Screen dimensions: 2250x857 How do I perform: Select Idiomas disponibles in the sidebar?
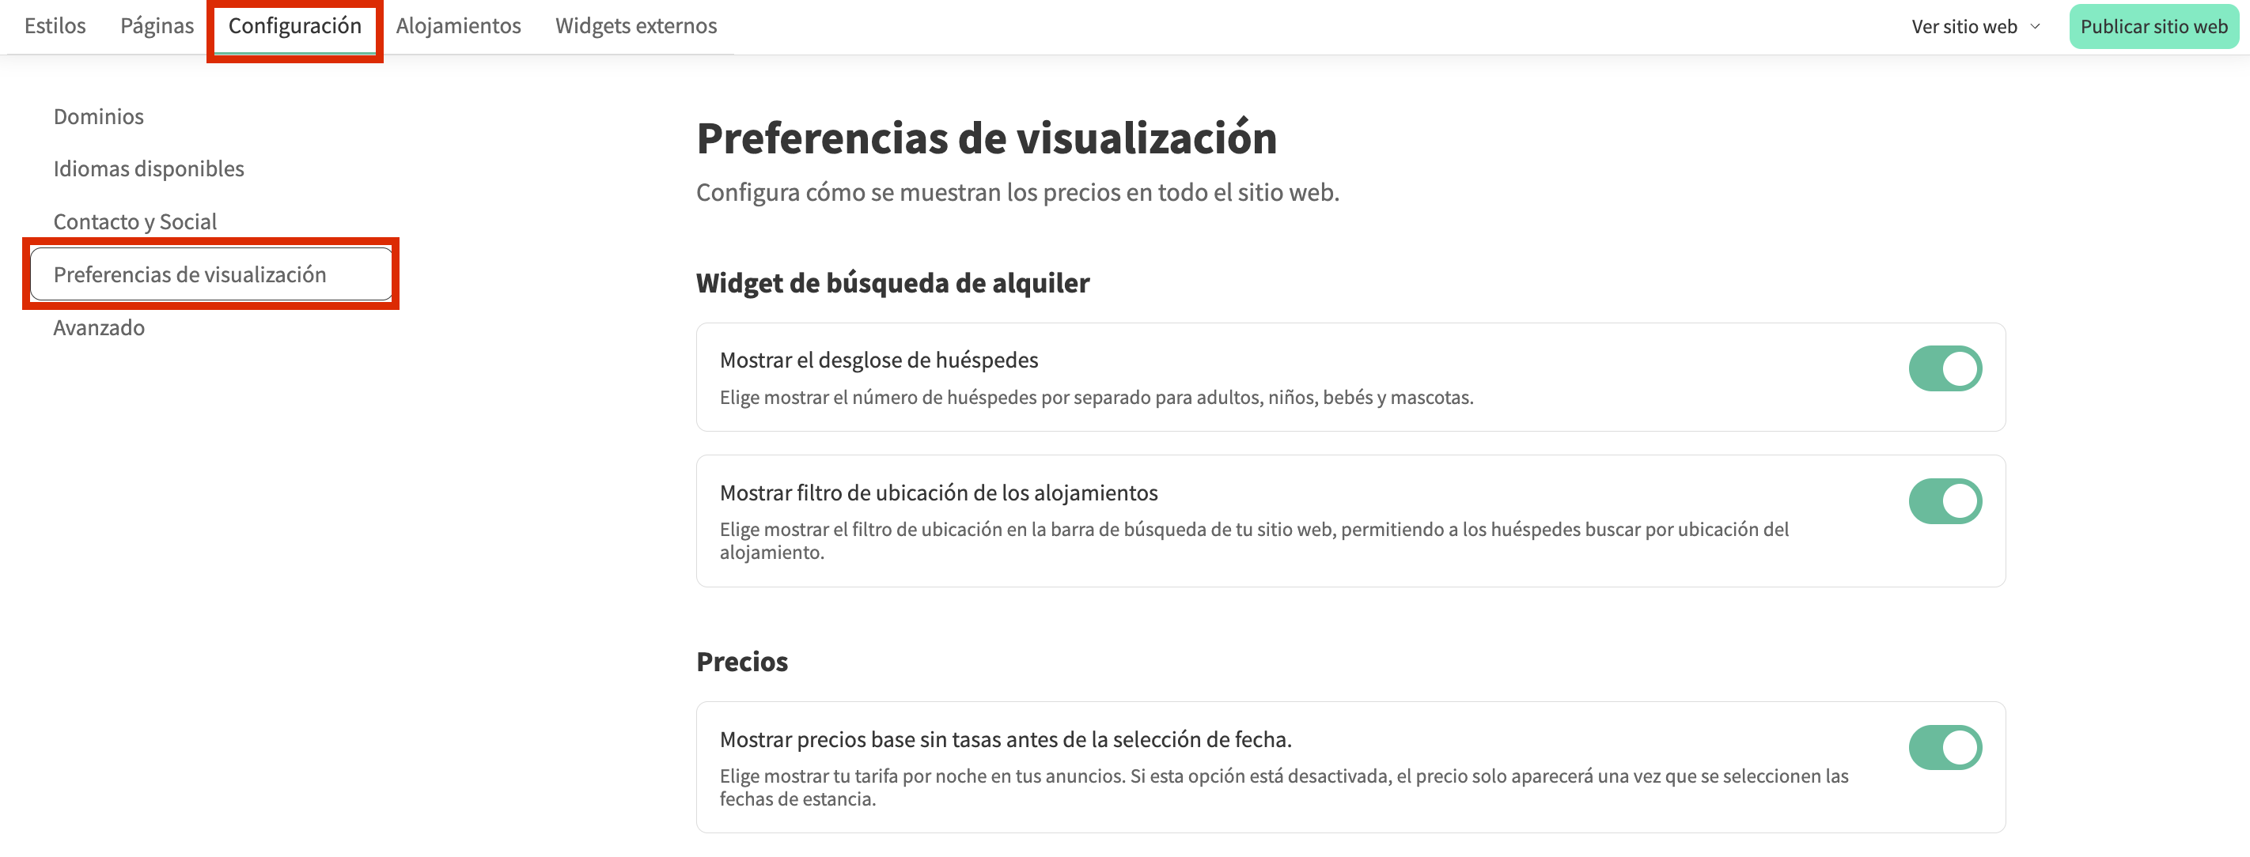(149, 168)
